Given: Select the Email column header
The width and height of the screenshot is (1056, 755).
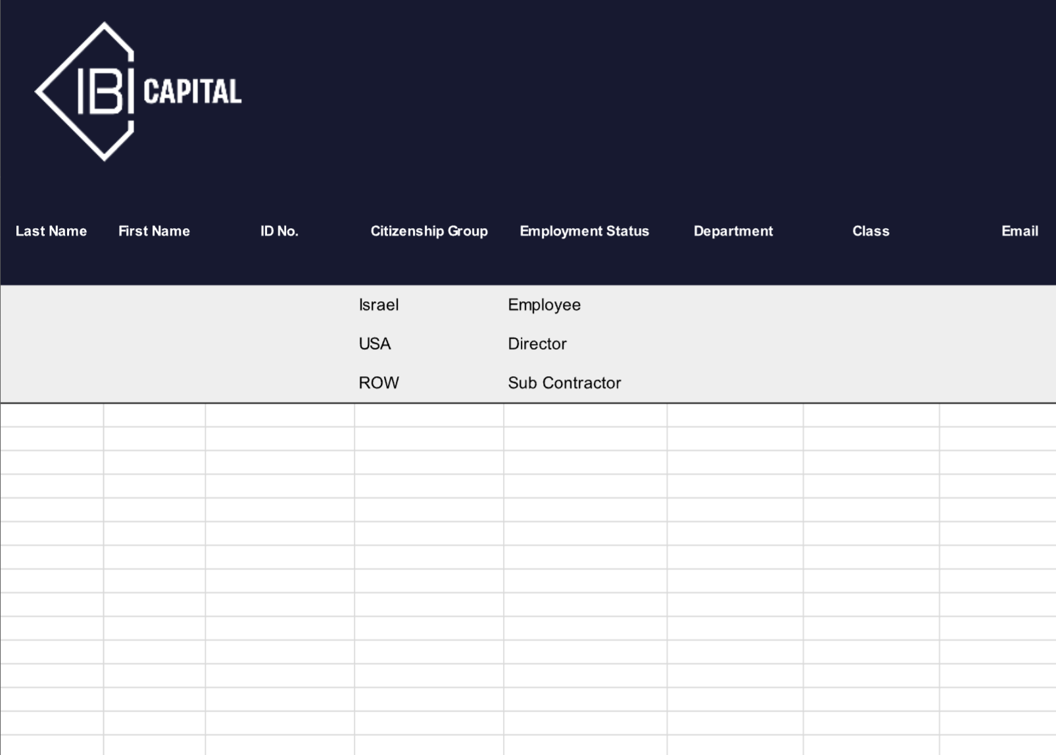Looking at the screenshot, I should click(1019, 231).
